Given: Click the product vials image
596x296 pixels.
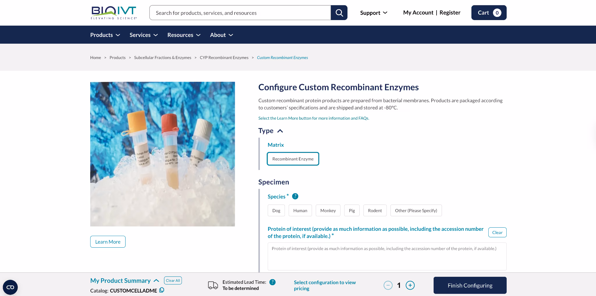Looking at the screenshot, I should (x=162, y=154).
